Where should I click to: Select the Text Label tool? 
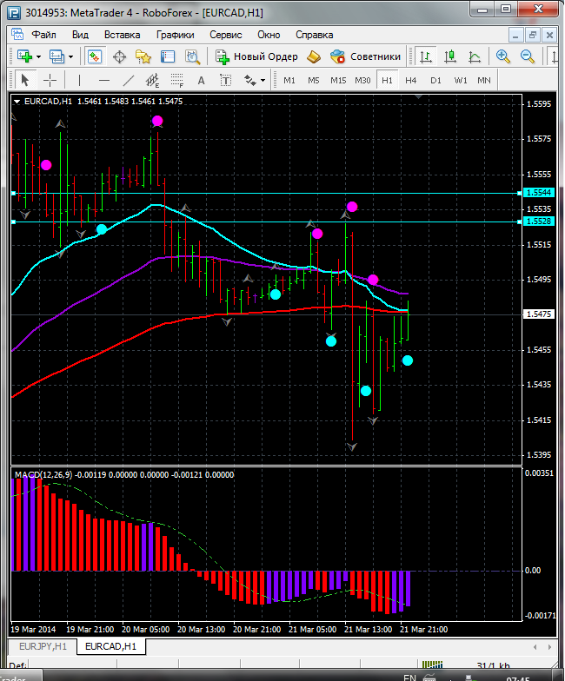[226, 80]
